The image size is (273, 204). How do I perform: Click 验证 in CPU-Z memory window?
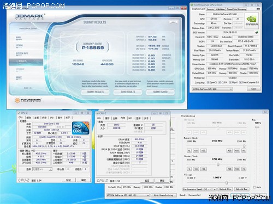(147, 181)
